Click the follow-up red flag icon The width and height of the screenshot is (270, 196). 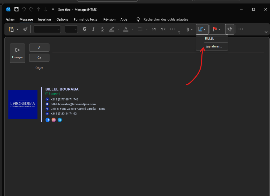click(215, 29)
